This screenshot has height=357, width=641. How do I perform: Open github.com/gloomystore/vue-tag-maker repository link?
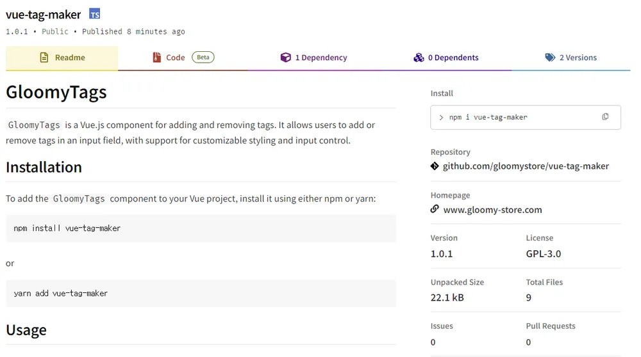[526, 166]
